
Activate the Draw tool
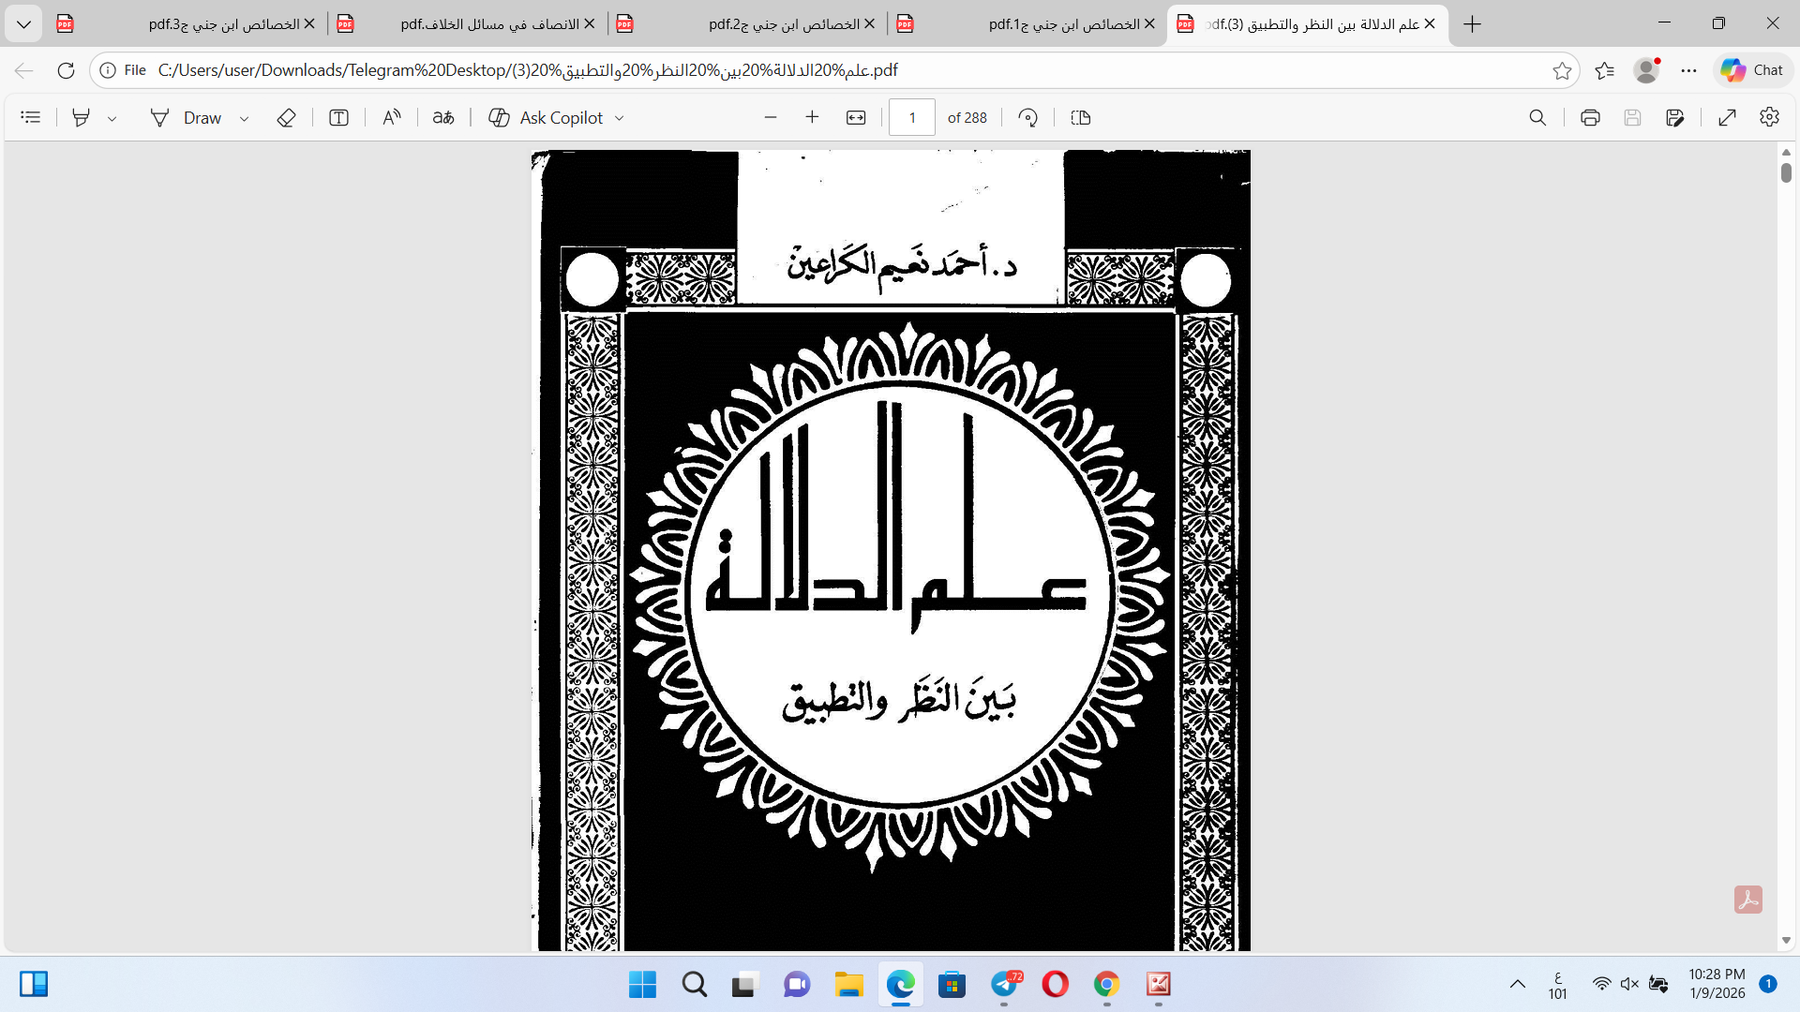click(187, 117)
